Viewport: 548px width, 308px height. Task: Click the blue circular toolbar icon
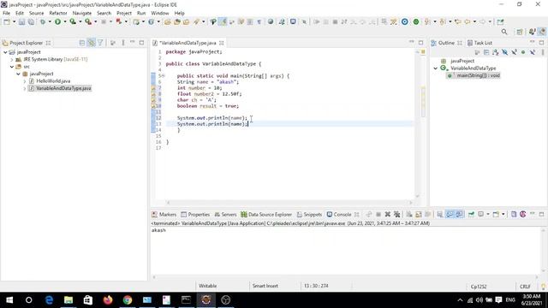coord(404,21)
